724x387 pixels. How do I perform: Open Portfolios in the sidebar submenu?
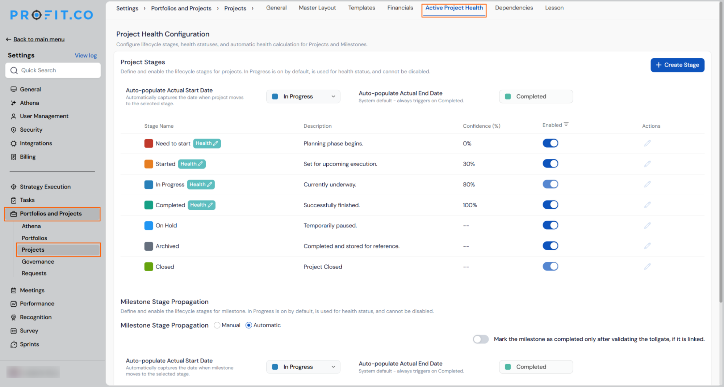[x=34, y=238]
